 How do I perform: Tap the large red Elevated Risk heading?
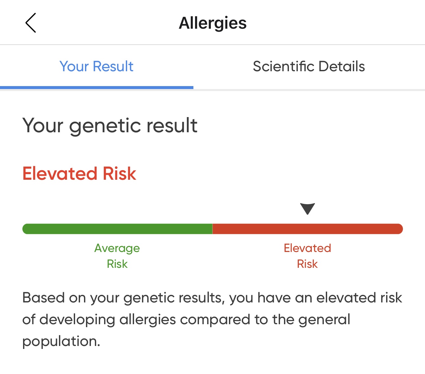click(x=79, y=173)
